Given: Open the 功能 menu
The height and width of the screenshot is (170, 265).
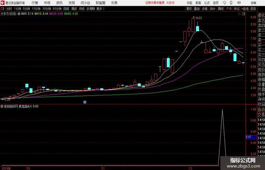Looking at the screenshot, I should coord(190,3).
